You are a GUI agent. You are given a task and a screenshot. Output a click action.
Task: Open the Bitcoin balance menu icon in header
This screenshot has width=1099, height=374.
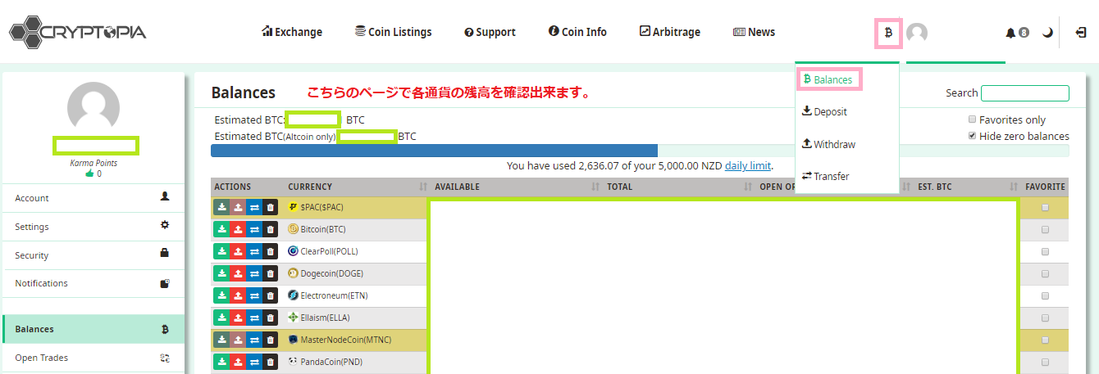888,33
